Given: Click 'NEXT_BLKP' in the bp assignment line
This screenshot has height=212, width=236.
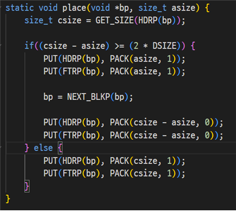Looking at the screenshot, I should click(x=88, y=97).
